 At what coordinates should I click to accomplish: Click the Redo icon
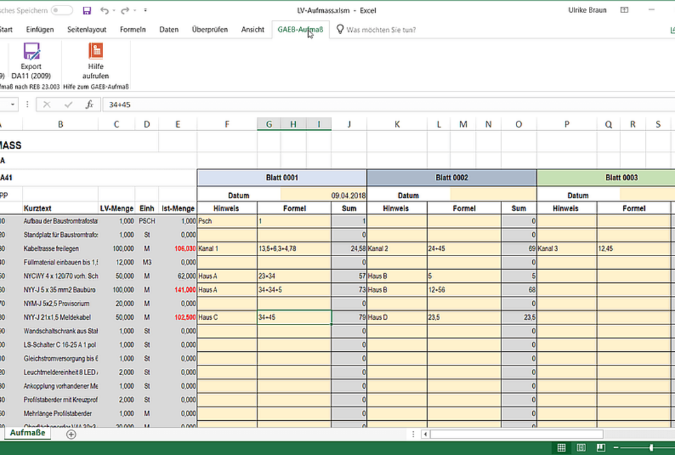coord(124,10)
